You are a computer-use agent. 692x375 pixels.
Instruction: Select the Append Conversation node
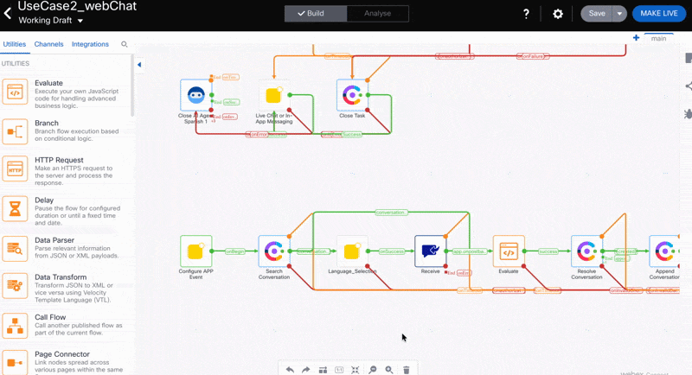pos(663,251)
